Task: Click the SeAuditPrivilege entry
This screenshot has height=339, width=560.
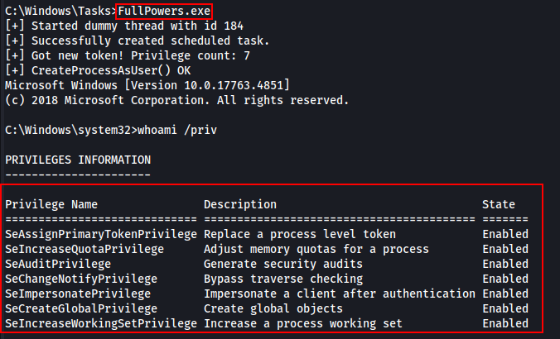Action: (x=58, y=264)
